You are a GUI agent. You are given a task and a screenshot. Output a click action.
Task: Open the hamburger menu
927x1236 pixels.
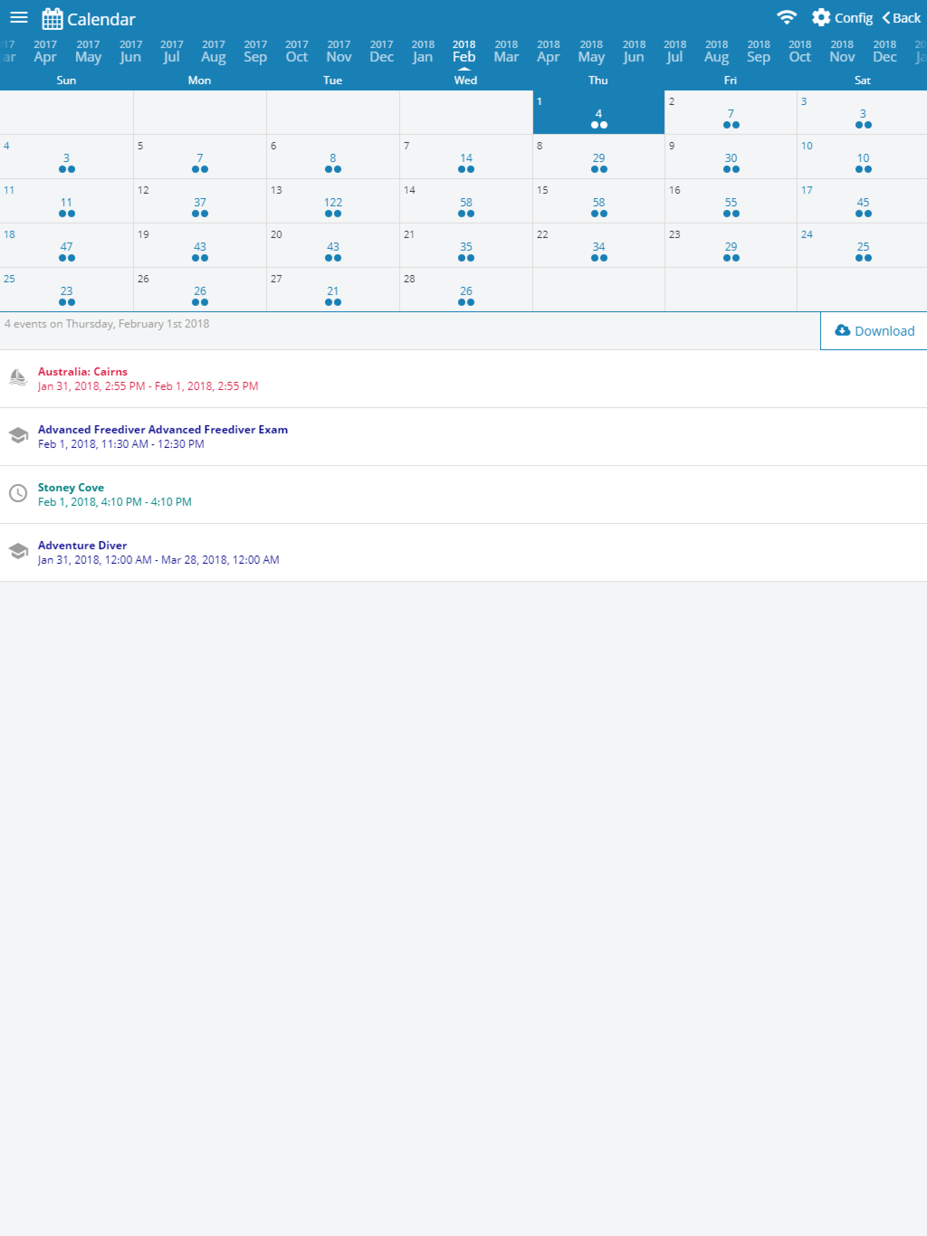[x=19, y=18]
